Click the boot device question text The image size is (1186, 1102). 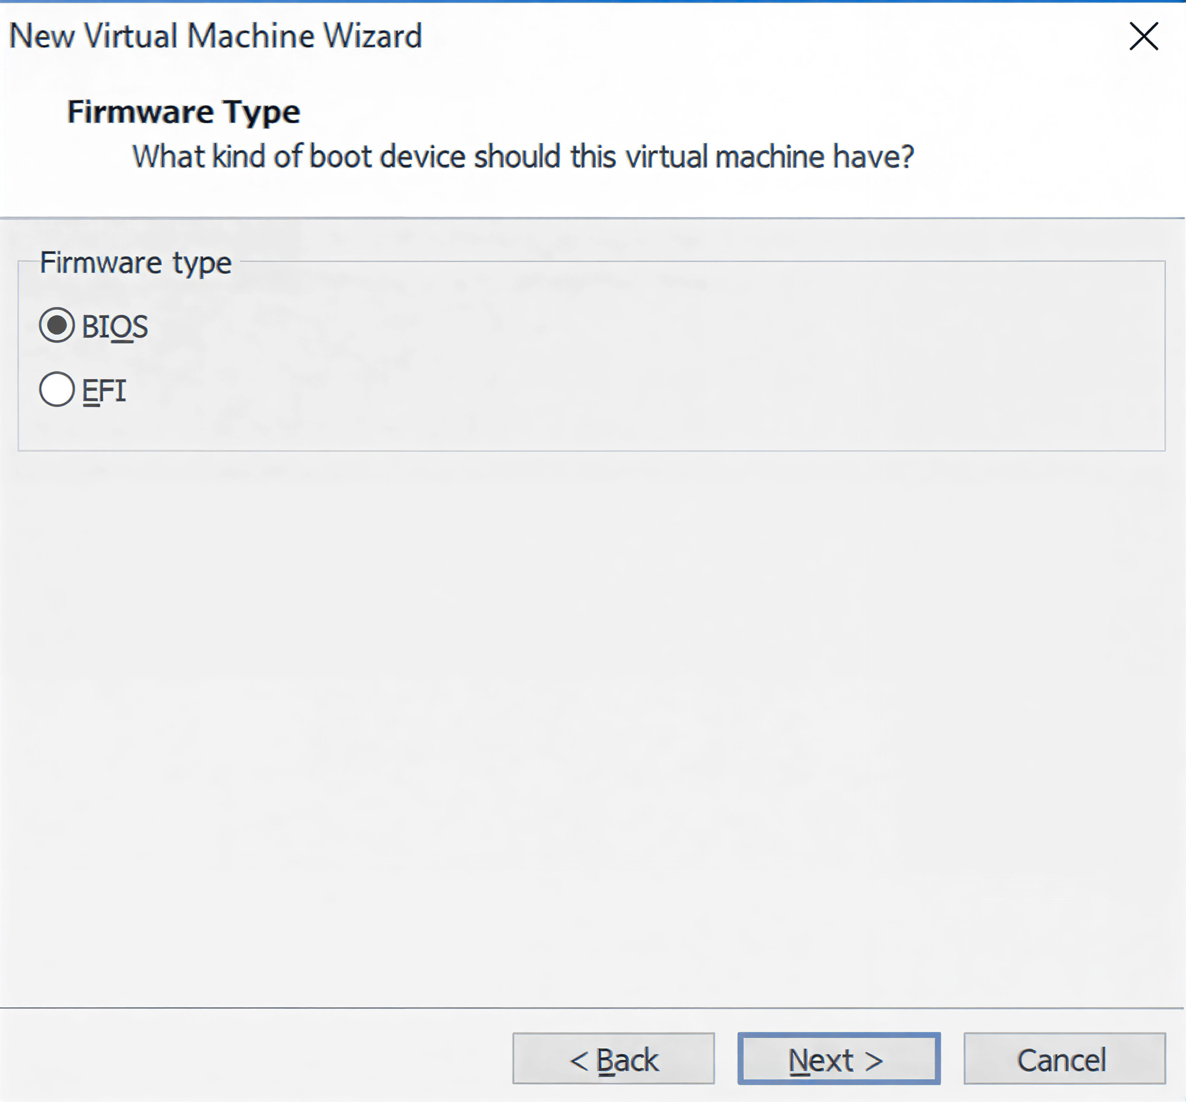tap(522, 157)
